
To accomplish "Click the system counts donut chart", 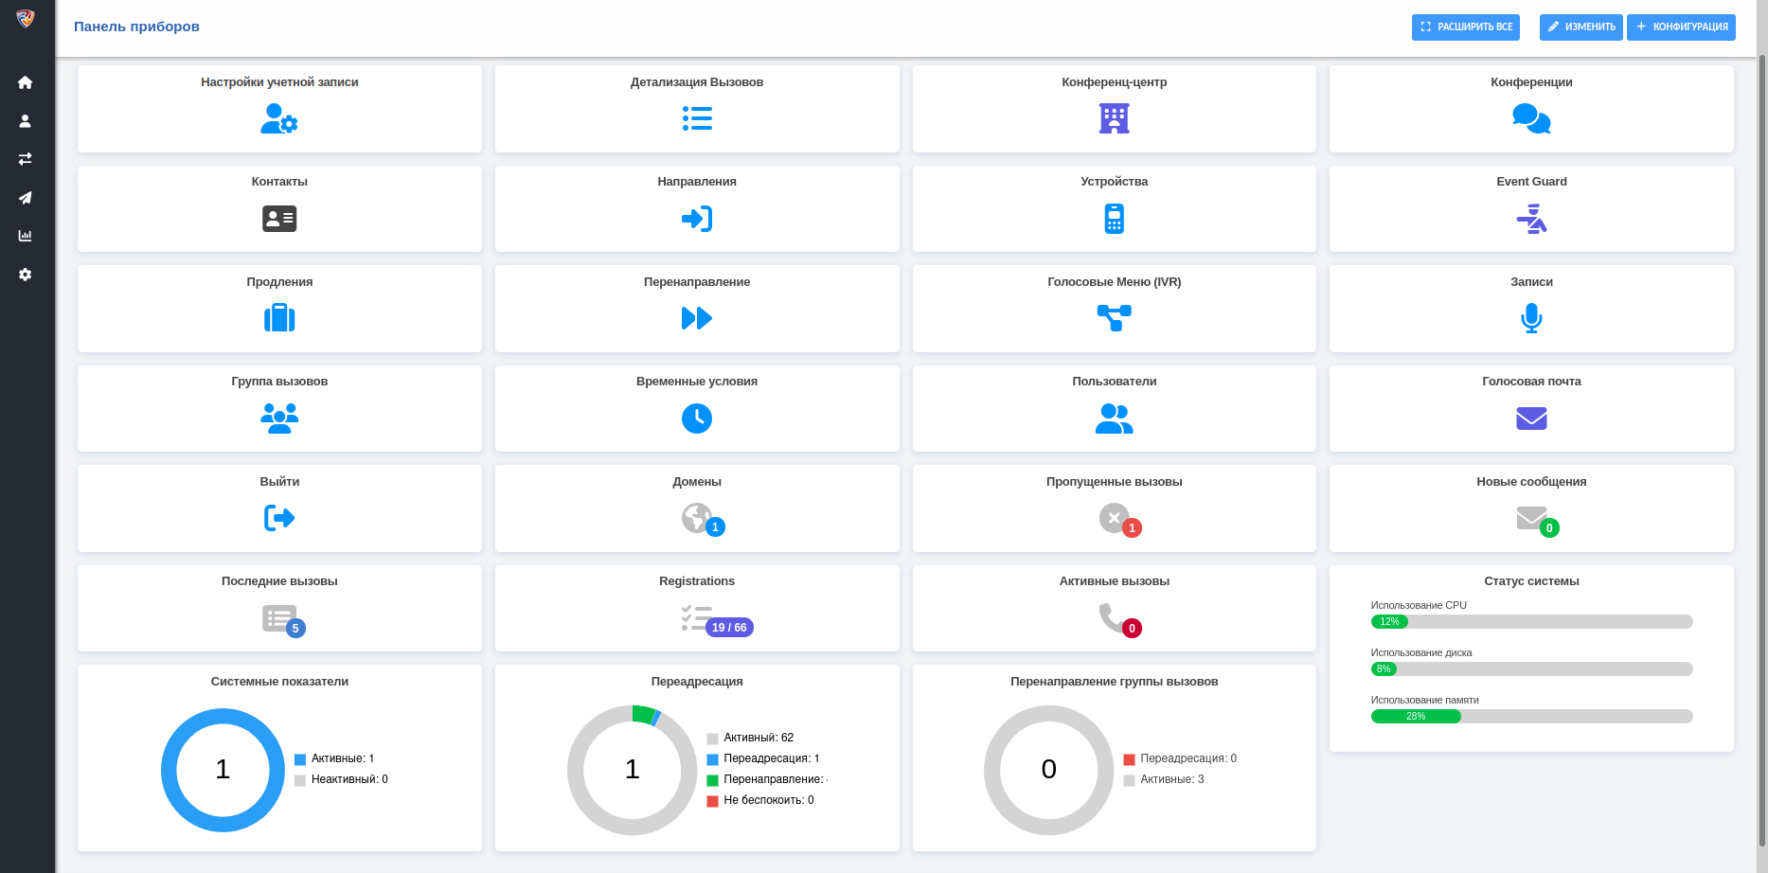I will (223, 770).
